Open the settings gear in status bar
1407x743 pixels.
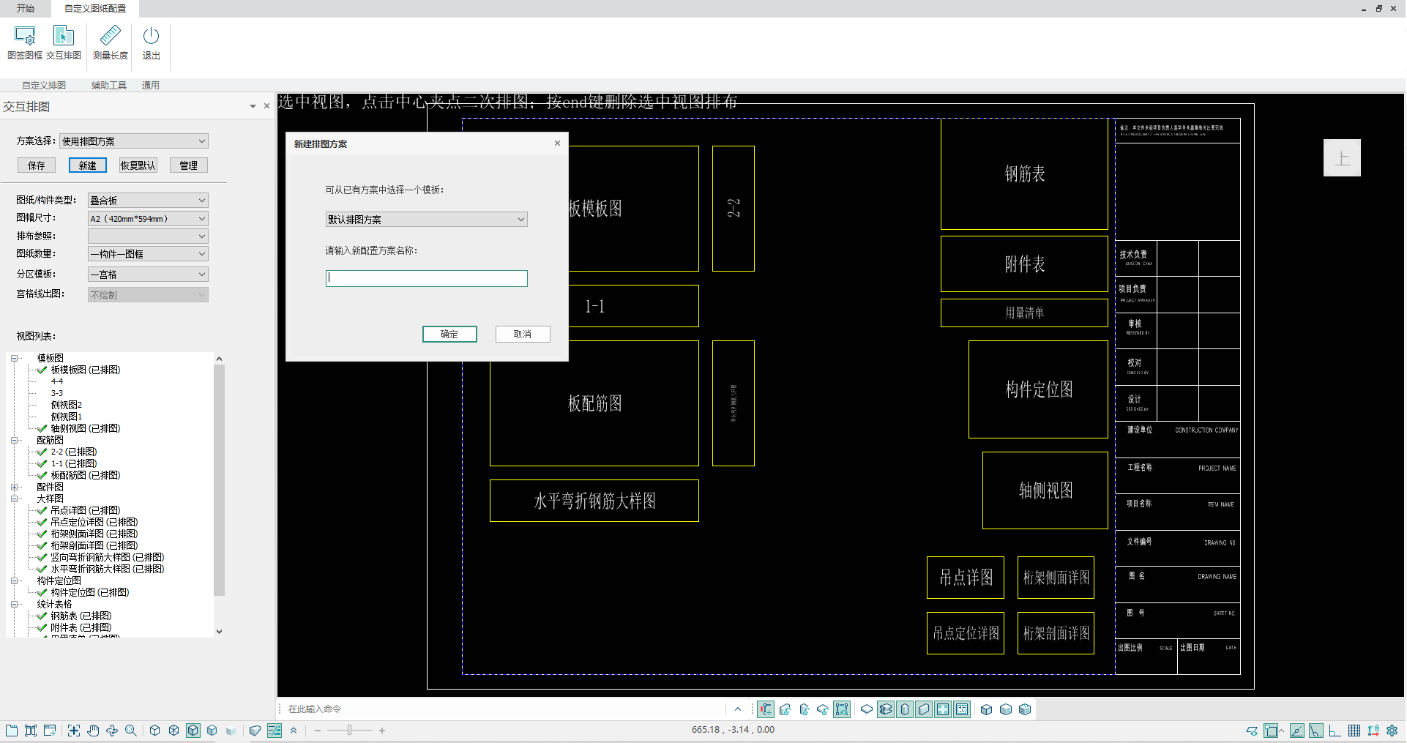click(1392, 731)
